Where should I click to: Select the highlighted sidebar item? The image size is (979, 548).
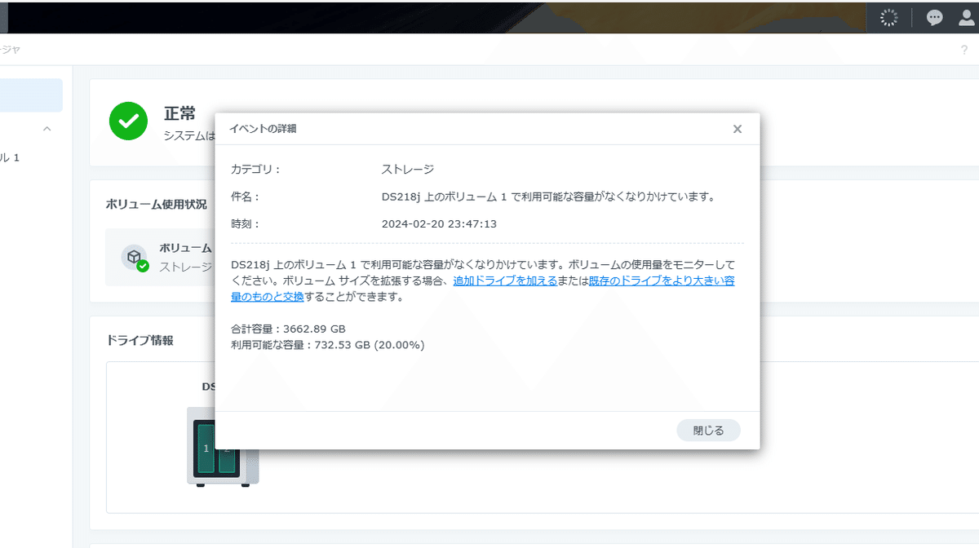click(x=31, y=95)
